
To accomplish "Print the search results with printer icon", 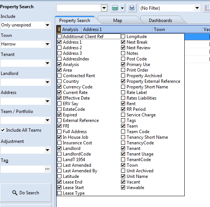I will [132, 8].
